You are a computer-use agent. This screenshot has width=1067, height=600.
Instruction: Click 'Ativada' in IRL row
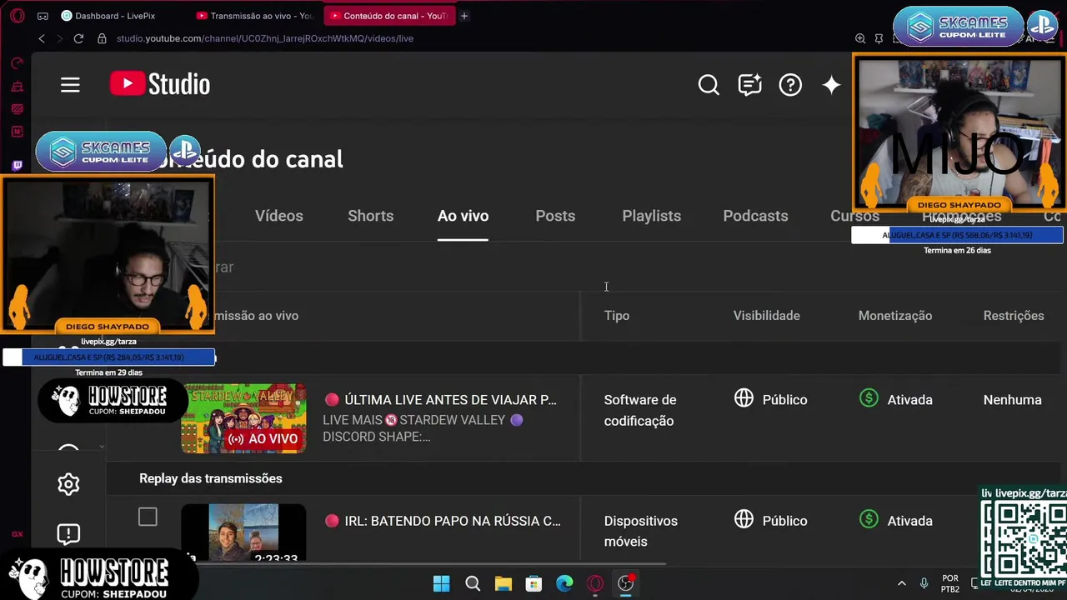tap(909, 521)
